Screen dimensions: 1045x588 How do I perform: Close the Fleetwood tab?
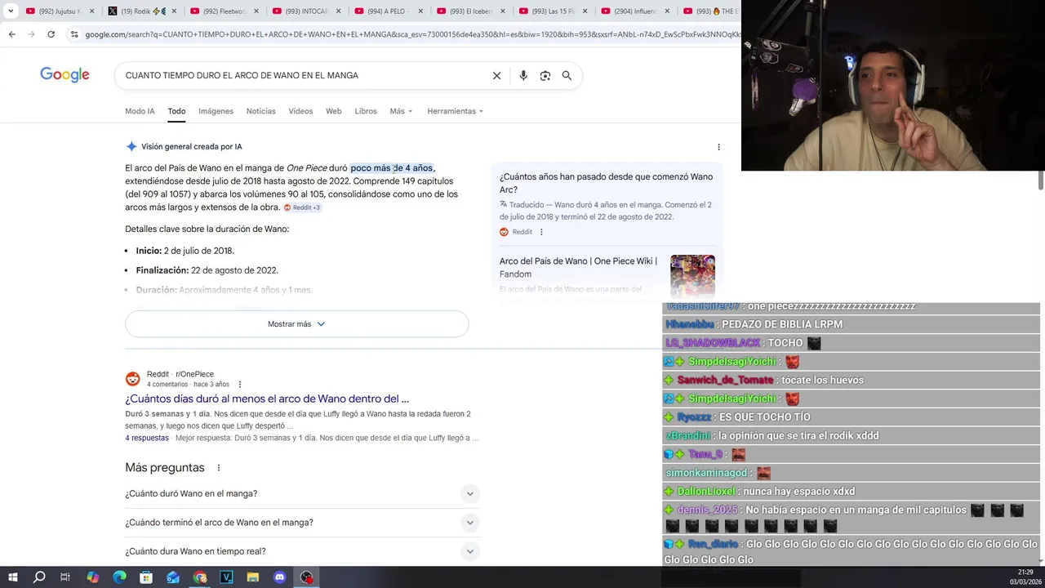pos(256,11)
